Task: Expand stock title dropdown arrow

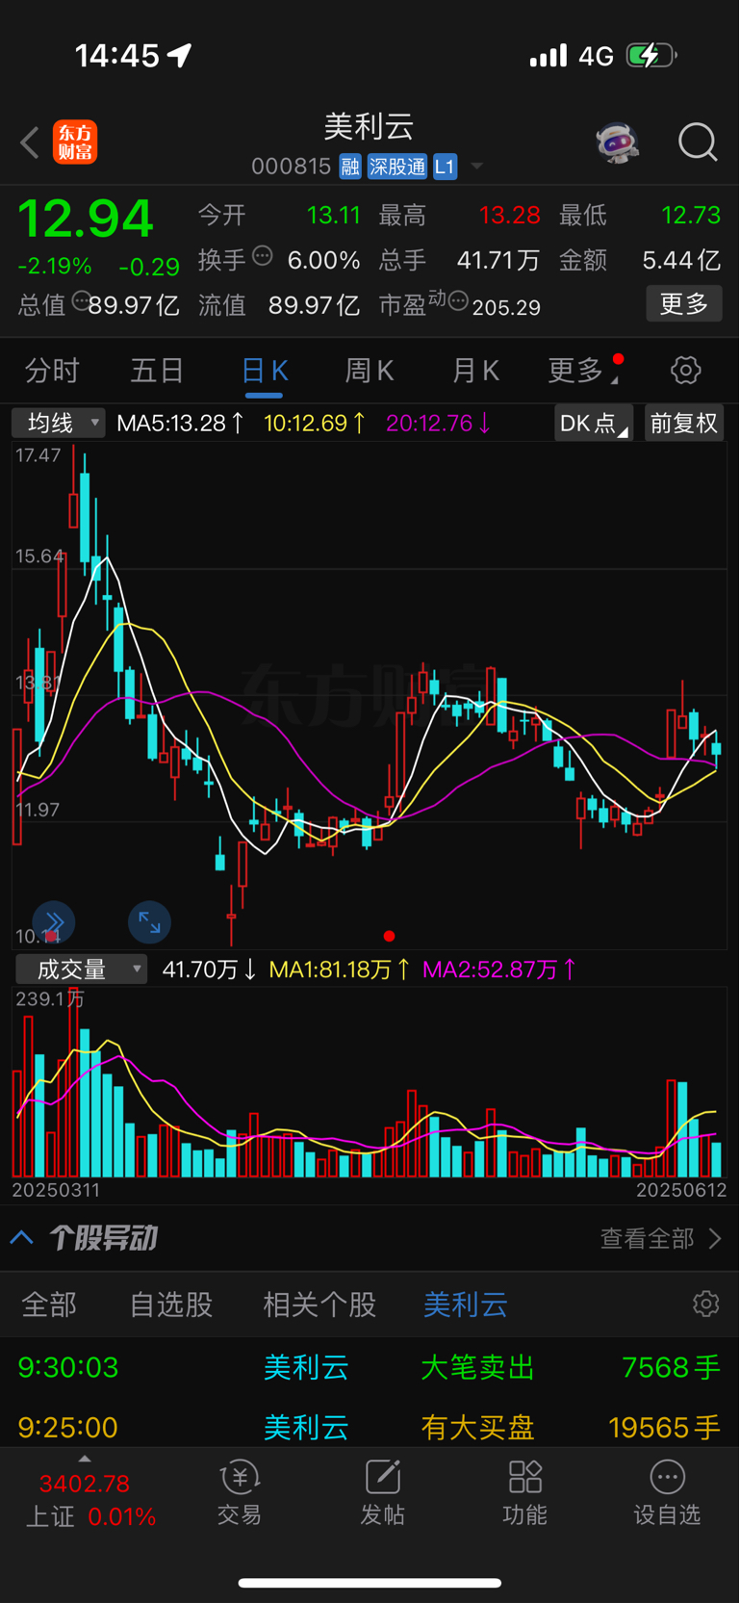Action: [476, 168]
